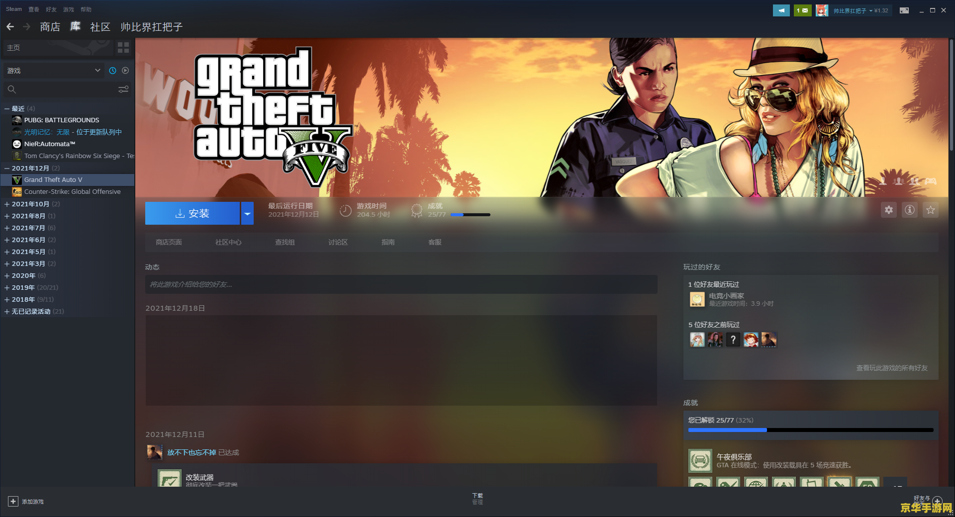Viewport: 955px width, 517px height.
Task: Open 查看玩此游戏的所有好友 link
Action: (892, 368)
